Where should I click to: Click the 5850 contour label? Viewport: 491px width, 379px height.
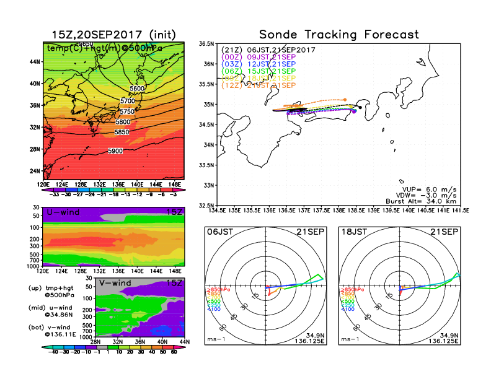(122, 132)
